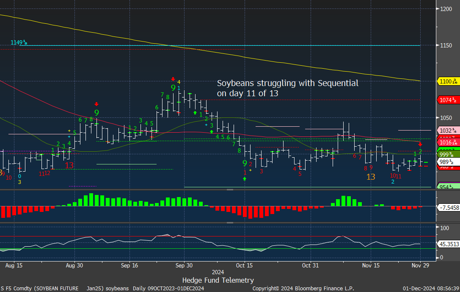This screenshot has width=460, height=292.
Task: Select the red 11 countdown number near Nov 22
Action: click(x=398, y=176)
